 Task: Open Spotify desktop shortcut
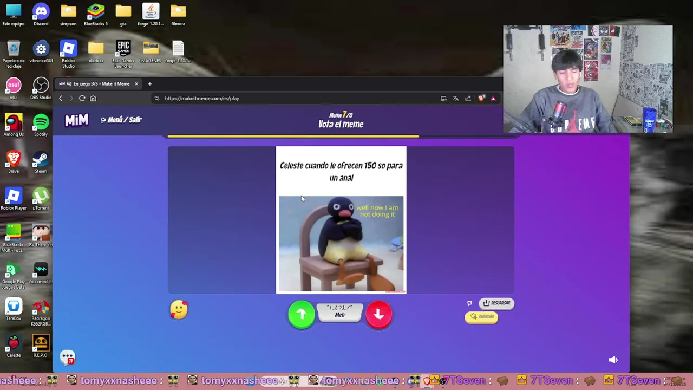(41, 125)
